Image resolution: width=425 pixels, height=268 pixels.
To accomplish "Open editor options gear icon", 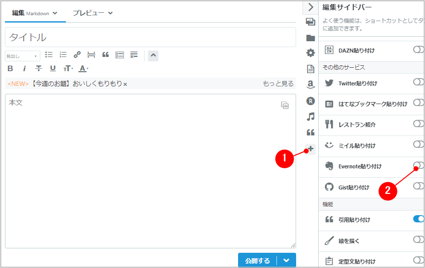I will point(310,53).
